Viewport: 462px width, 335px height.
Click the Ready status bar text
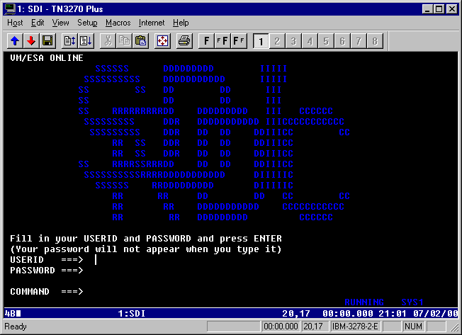pyautogui.click(x=16, y=327)
